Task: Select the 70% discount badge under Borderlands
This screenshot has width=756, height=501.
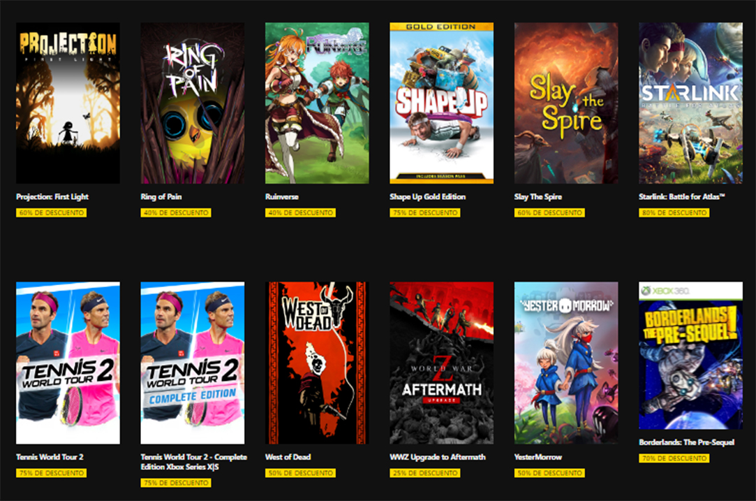Action: (x=674, y=458)
